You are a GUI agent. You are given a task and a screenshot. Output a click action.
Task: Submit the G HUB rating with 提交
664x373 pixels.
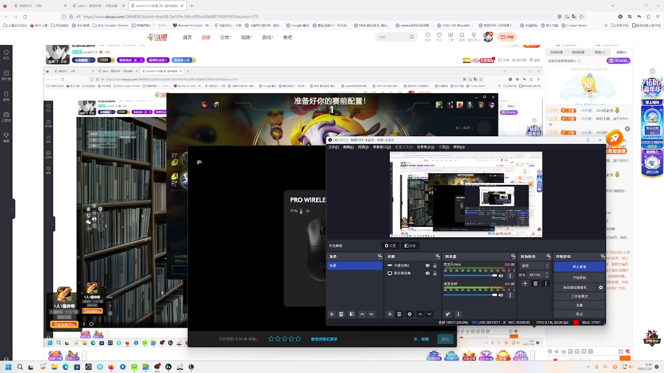pyautogui.click(x=445, y=339)
